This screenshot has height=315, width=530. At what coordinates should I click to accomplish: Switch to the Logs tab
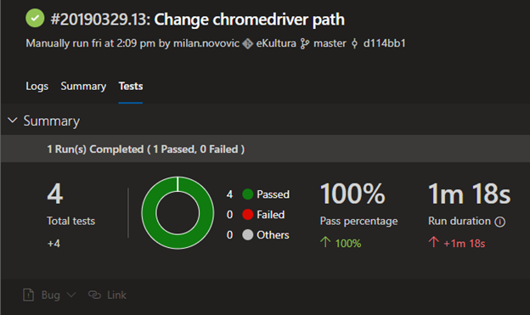click(37, 87)
